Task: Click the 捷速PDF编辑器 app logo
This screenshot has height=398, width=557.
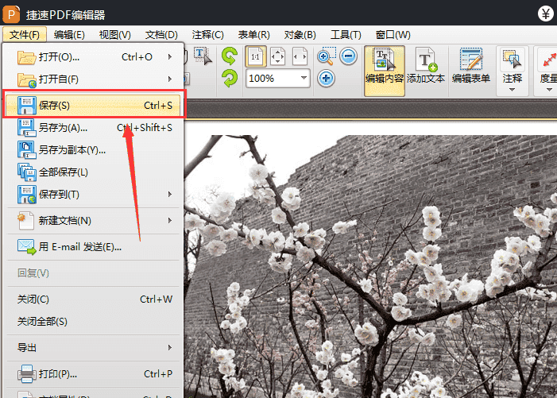Action: pyautogui.click(x=11, y=14)
